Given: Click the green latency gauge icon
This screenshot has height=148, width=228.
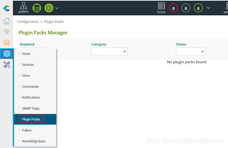Looking at the screenshot, I should point(49,8).
